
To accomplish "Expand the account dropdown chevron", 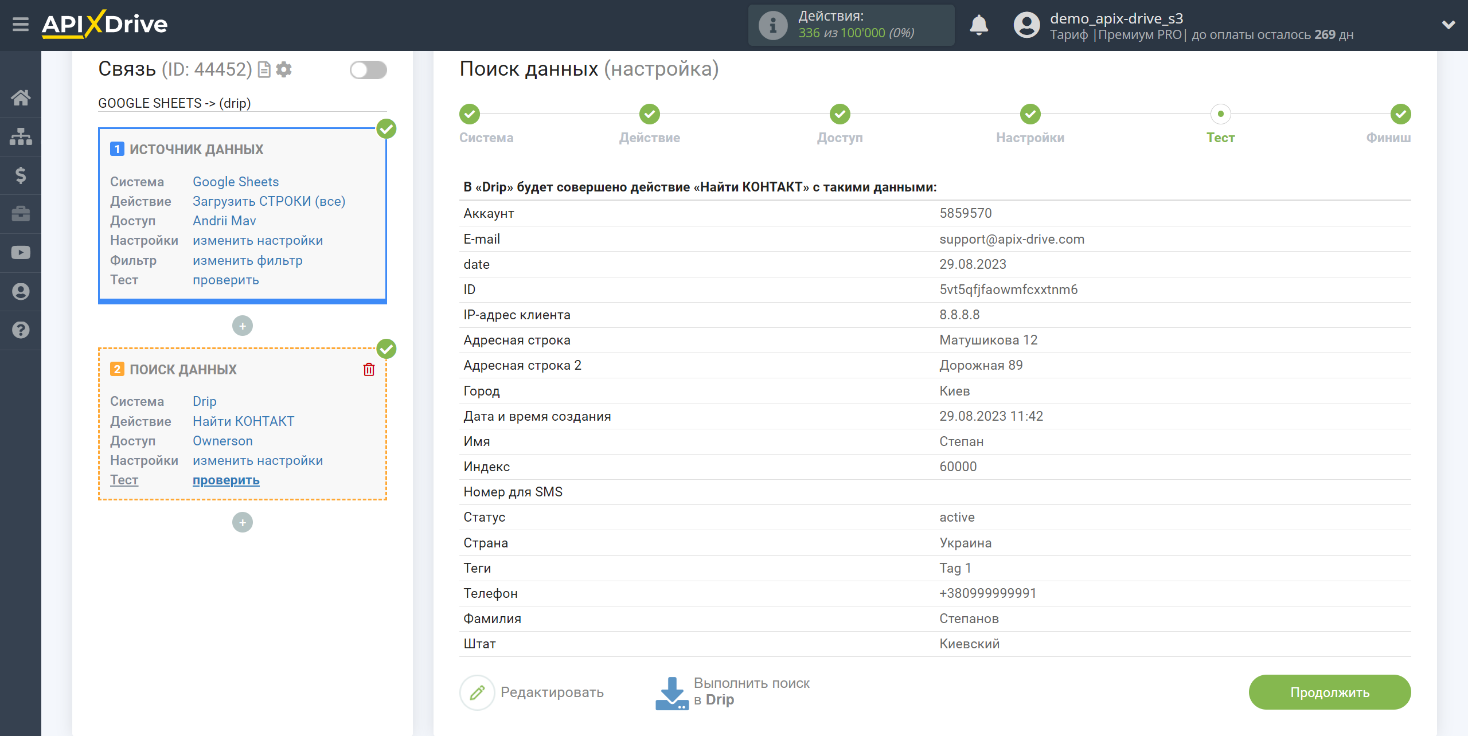I will pos(1449,25).
